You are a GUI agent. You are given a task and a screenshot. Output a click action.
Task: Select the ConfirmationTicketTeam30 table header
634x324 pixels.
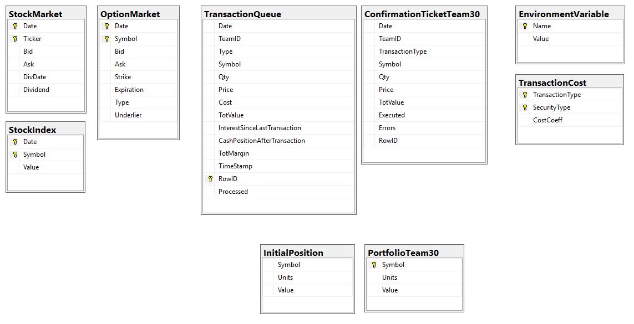click(422, 14)
